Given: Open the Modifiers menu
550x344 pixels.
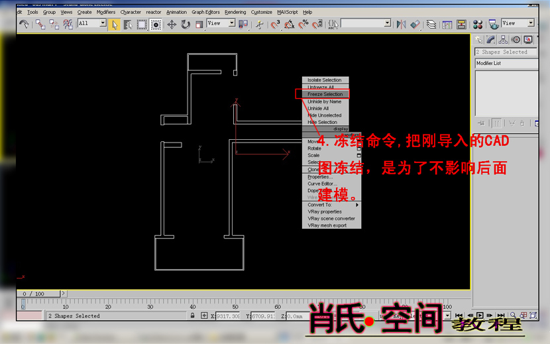Looking at the screenshot, I should (105, 12).
